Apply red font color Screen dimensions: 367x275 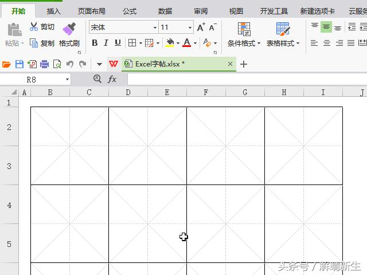tap(186, 43)
